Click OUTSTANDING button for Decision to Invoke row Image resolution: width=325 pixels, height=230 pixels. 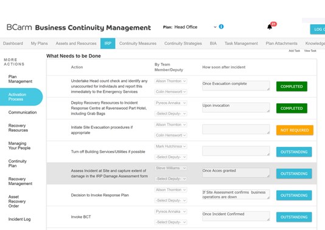(294, 195)
